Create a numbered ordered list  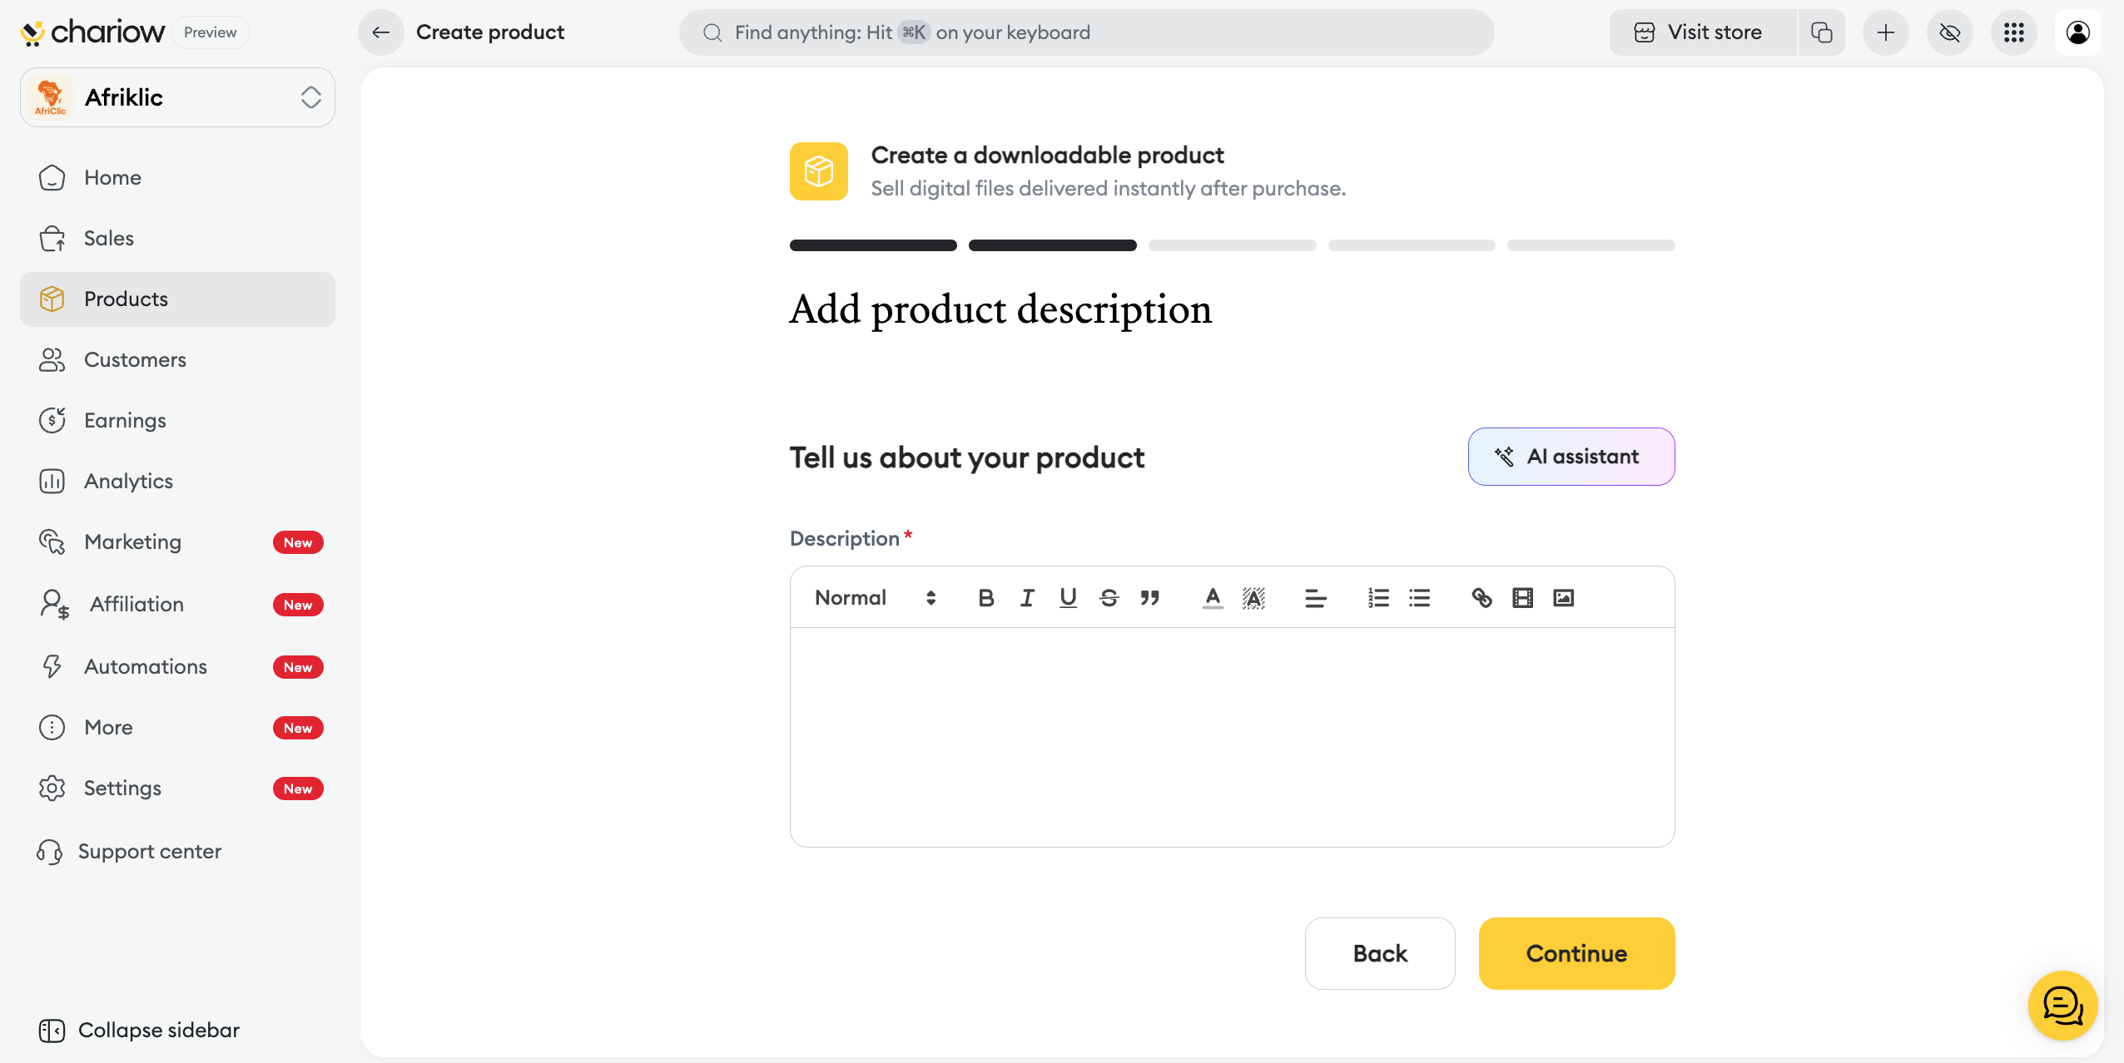pos(1378,597)
